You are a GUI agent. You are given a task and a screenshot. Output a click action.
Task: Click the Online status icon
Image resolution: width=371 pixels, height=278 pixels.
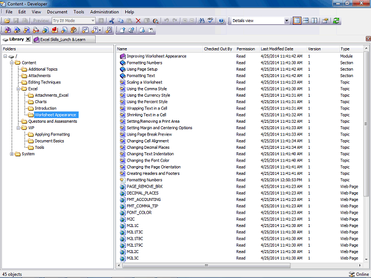coord(352,274)
